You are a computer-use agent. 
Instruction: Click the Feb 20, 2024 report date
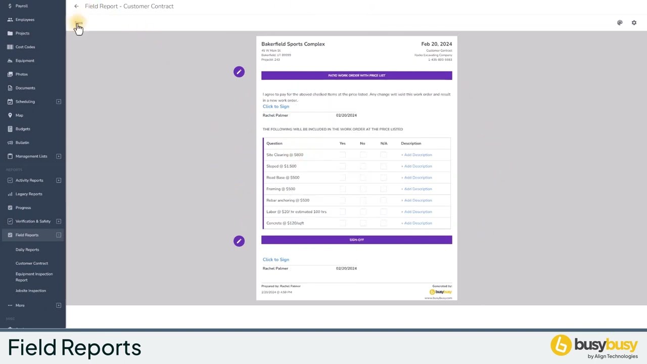point(437,44)
